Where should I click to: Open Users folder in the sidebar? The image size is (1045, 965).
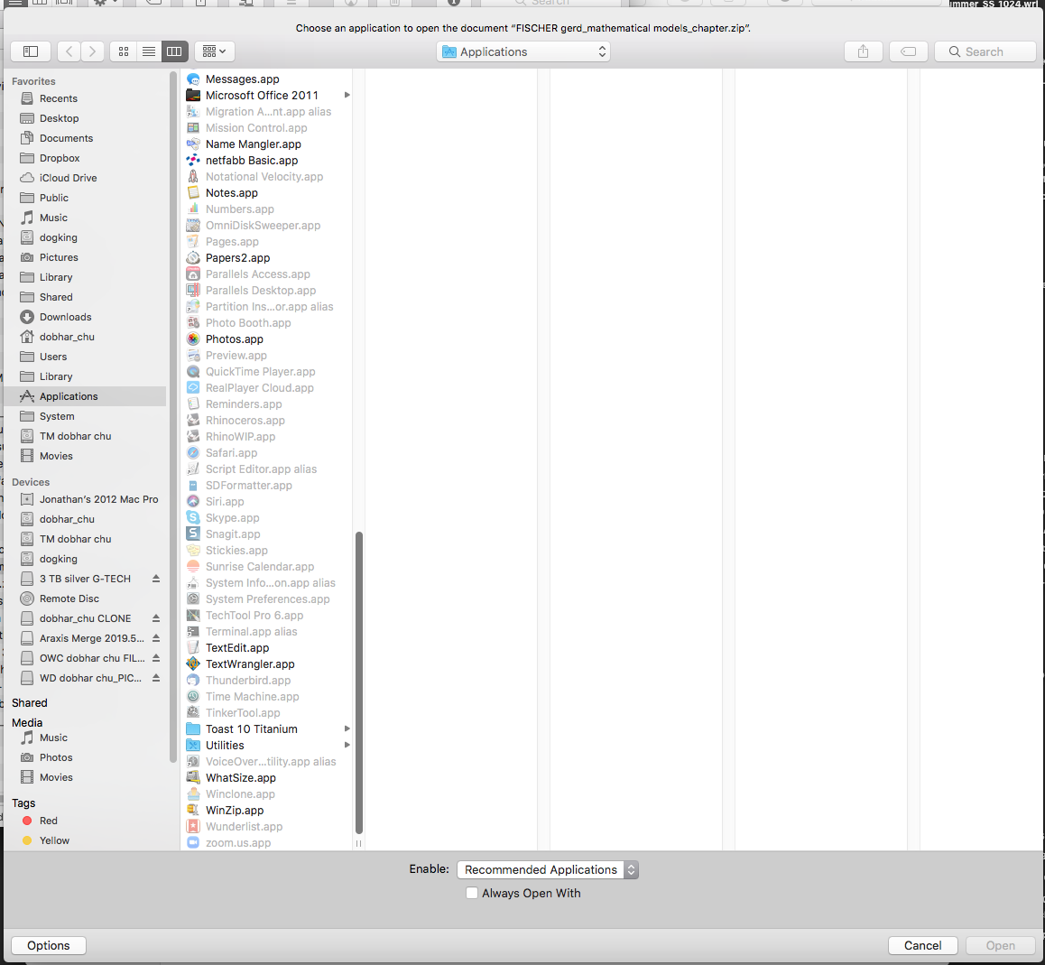coord(53,357)
